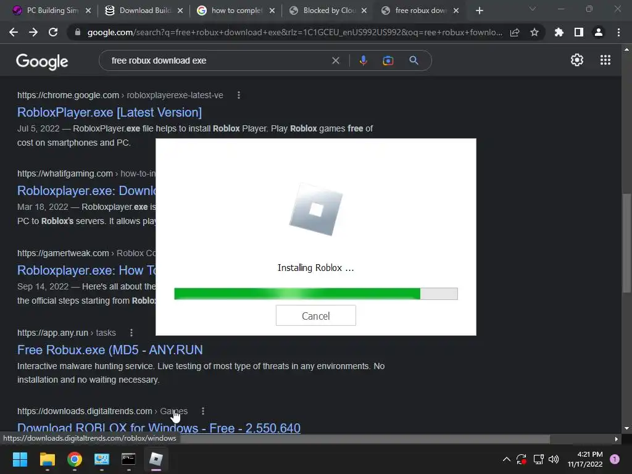Open the Free Robux.exe ANY.RUN result
632x474 pixels.
(x=110, y=350)
